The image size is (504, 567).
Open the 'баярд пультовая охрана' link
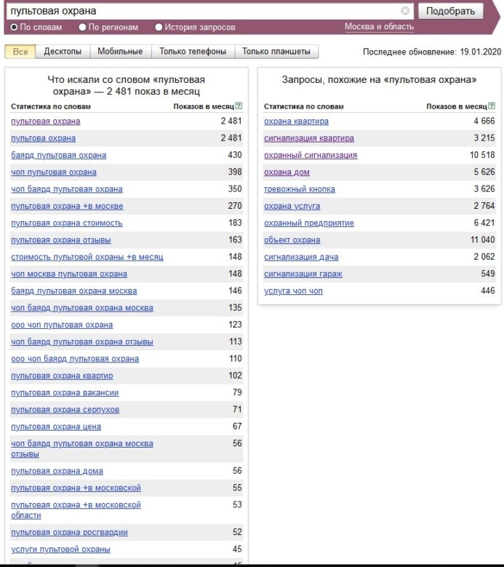[x=58, y=155]
